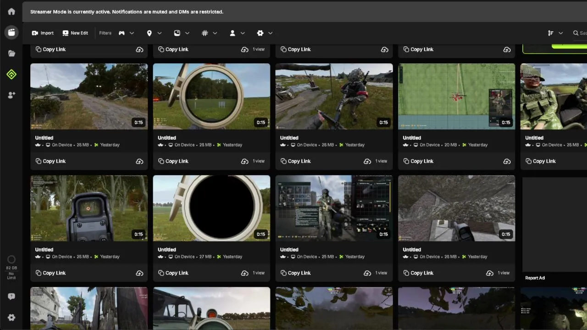The image size is (587, 330).
Task: Copy Link for the dirt road clip
Action: pos(50,161)
